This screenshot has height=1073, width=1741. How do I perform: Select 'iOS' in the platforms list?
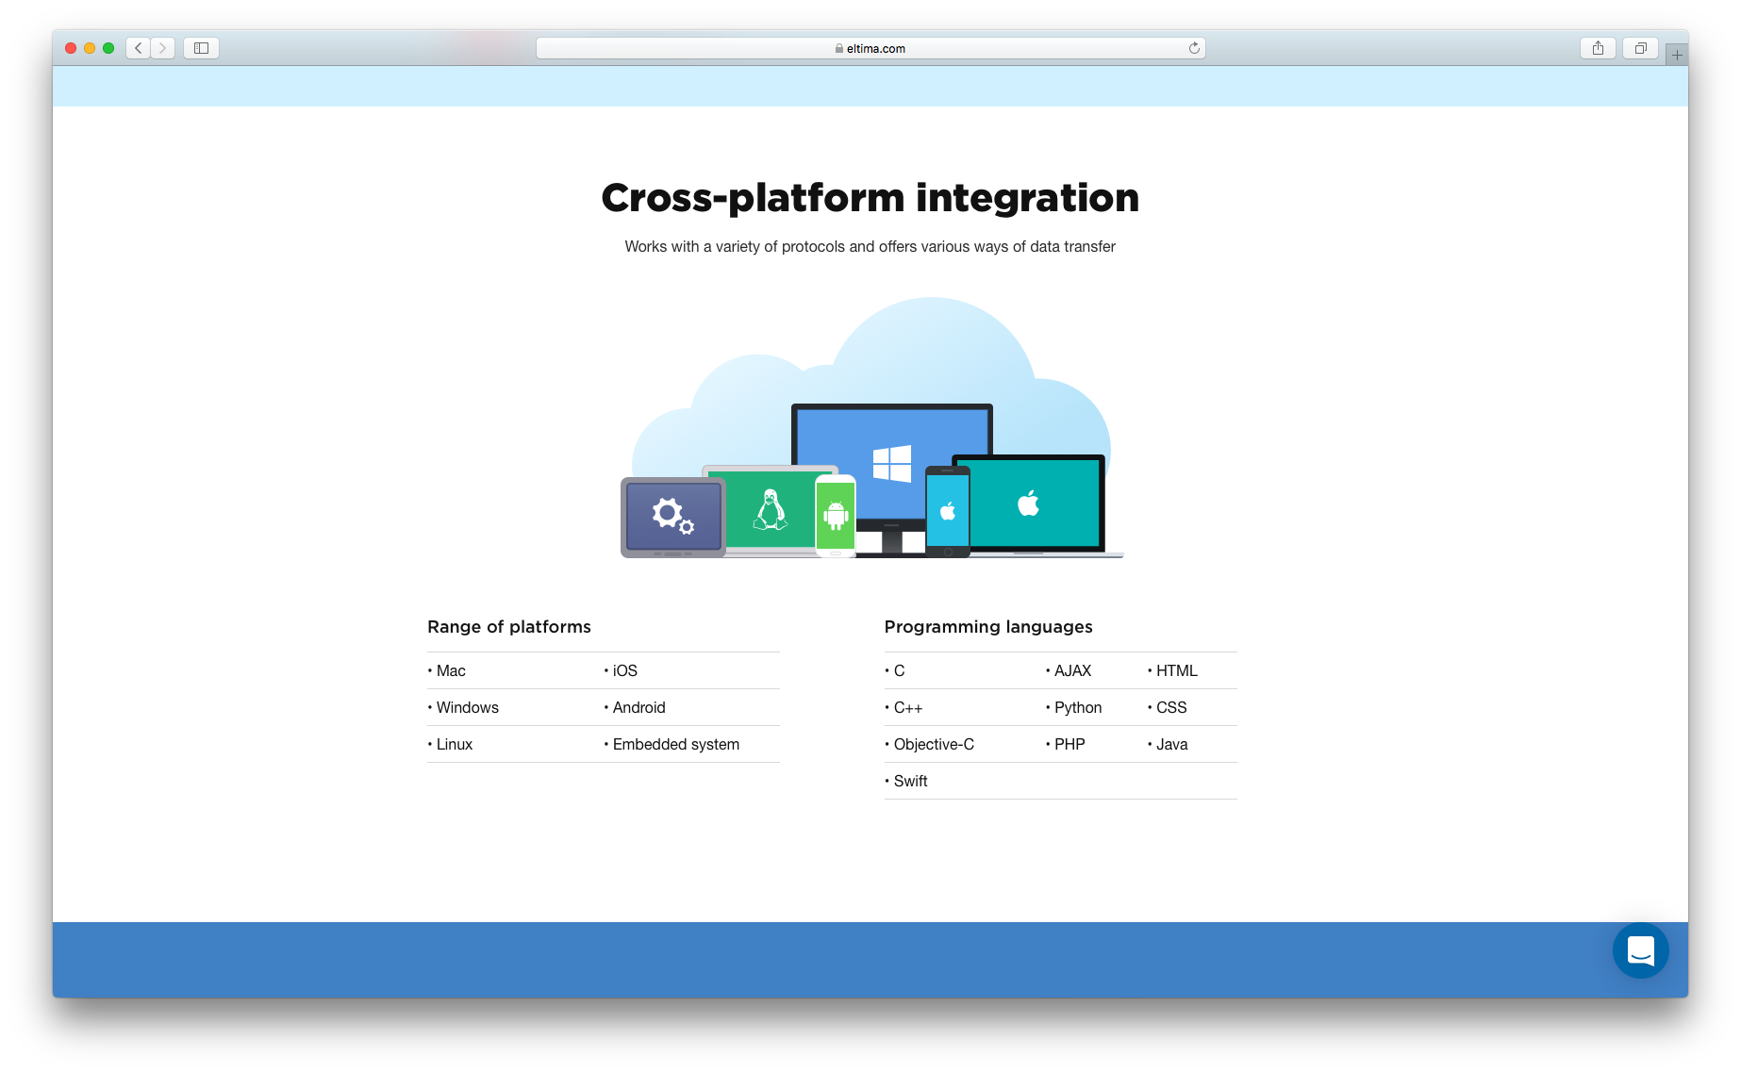pyautogui.click(x=625, y=670)
